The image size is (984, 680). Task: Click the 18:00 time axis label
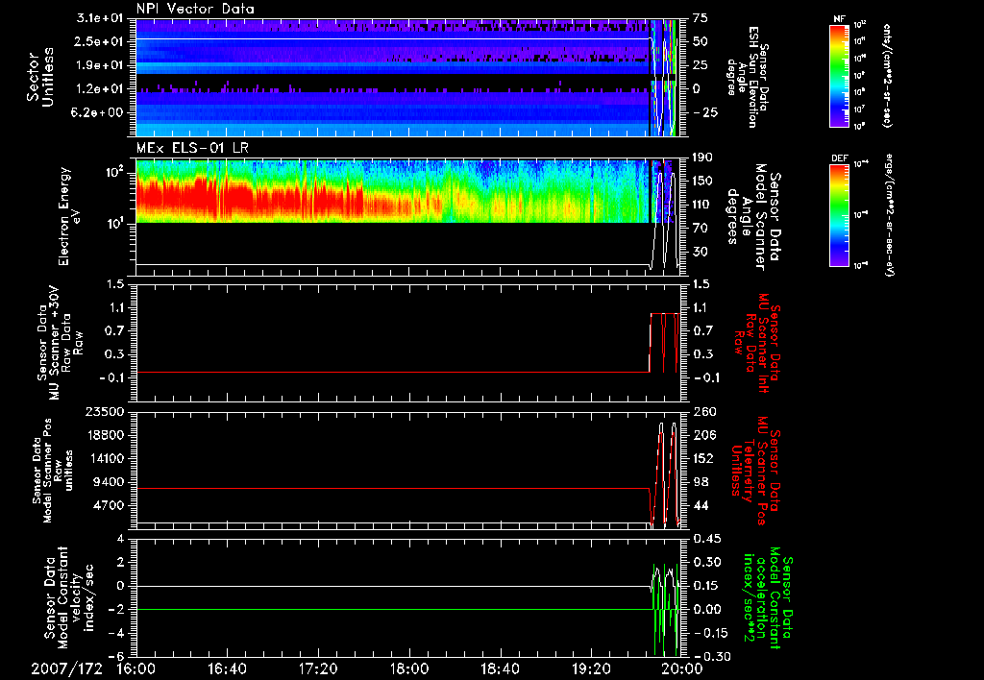point(409,668)
